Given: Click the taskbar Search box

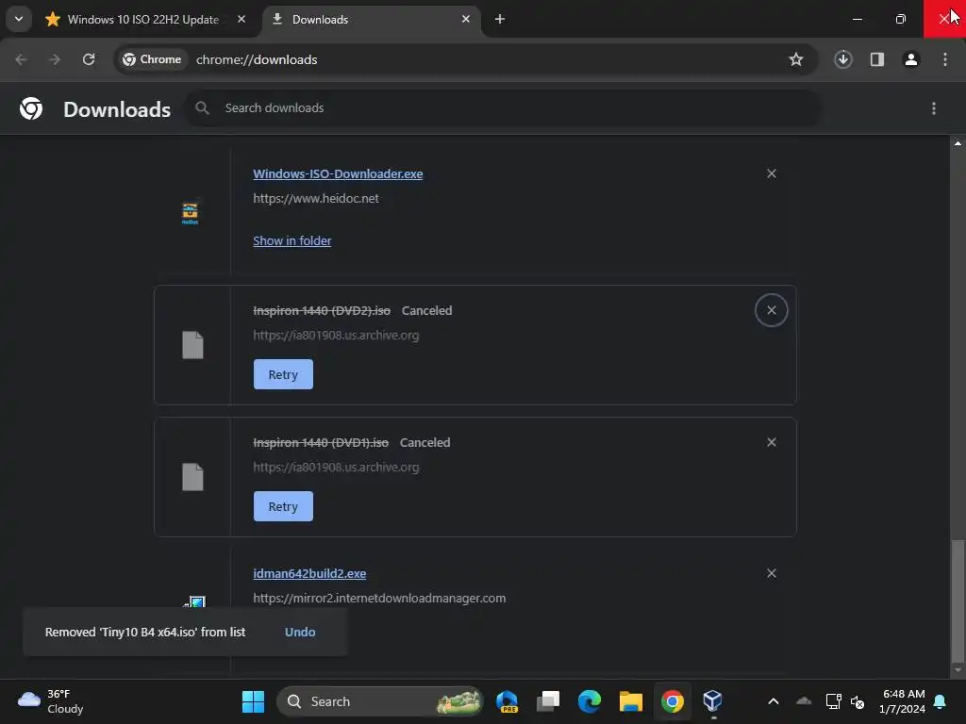Looking at the screenshot, I should click(379, 701).
